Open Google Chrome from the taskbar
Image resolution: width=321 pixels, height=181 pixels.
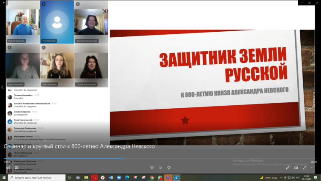[152, 178]
